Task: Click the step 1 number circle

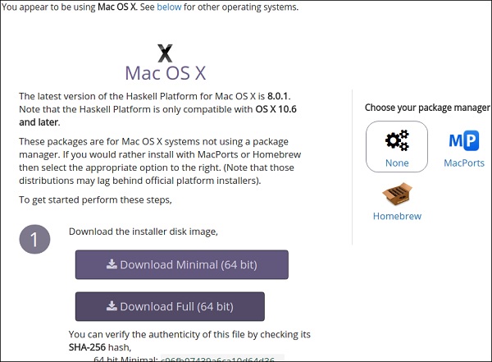Action: [x=34, y=240]
